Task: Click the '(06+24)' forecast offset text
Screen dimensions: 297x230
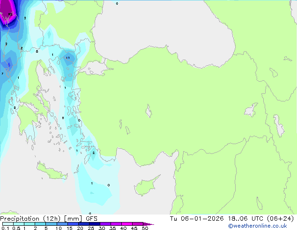Action: coord(281,219)
